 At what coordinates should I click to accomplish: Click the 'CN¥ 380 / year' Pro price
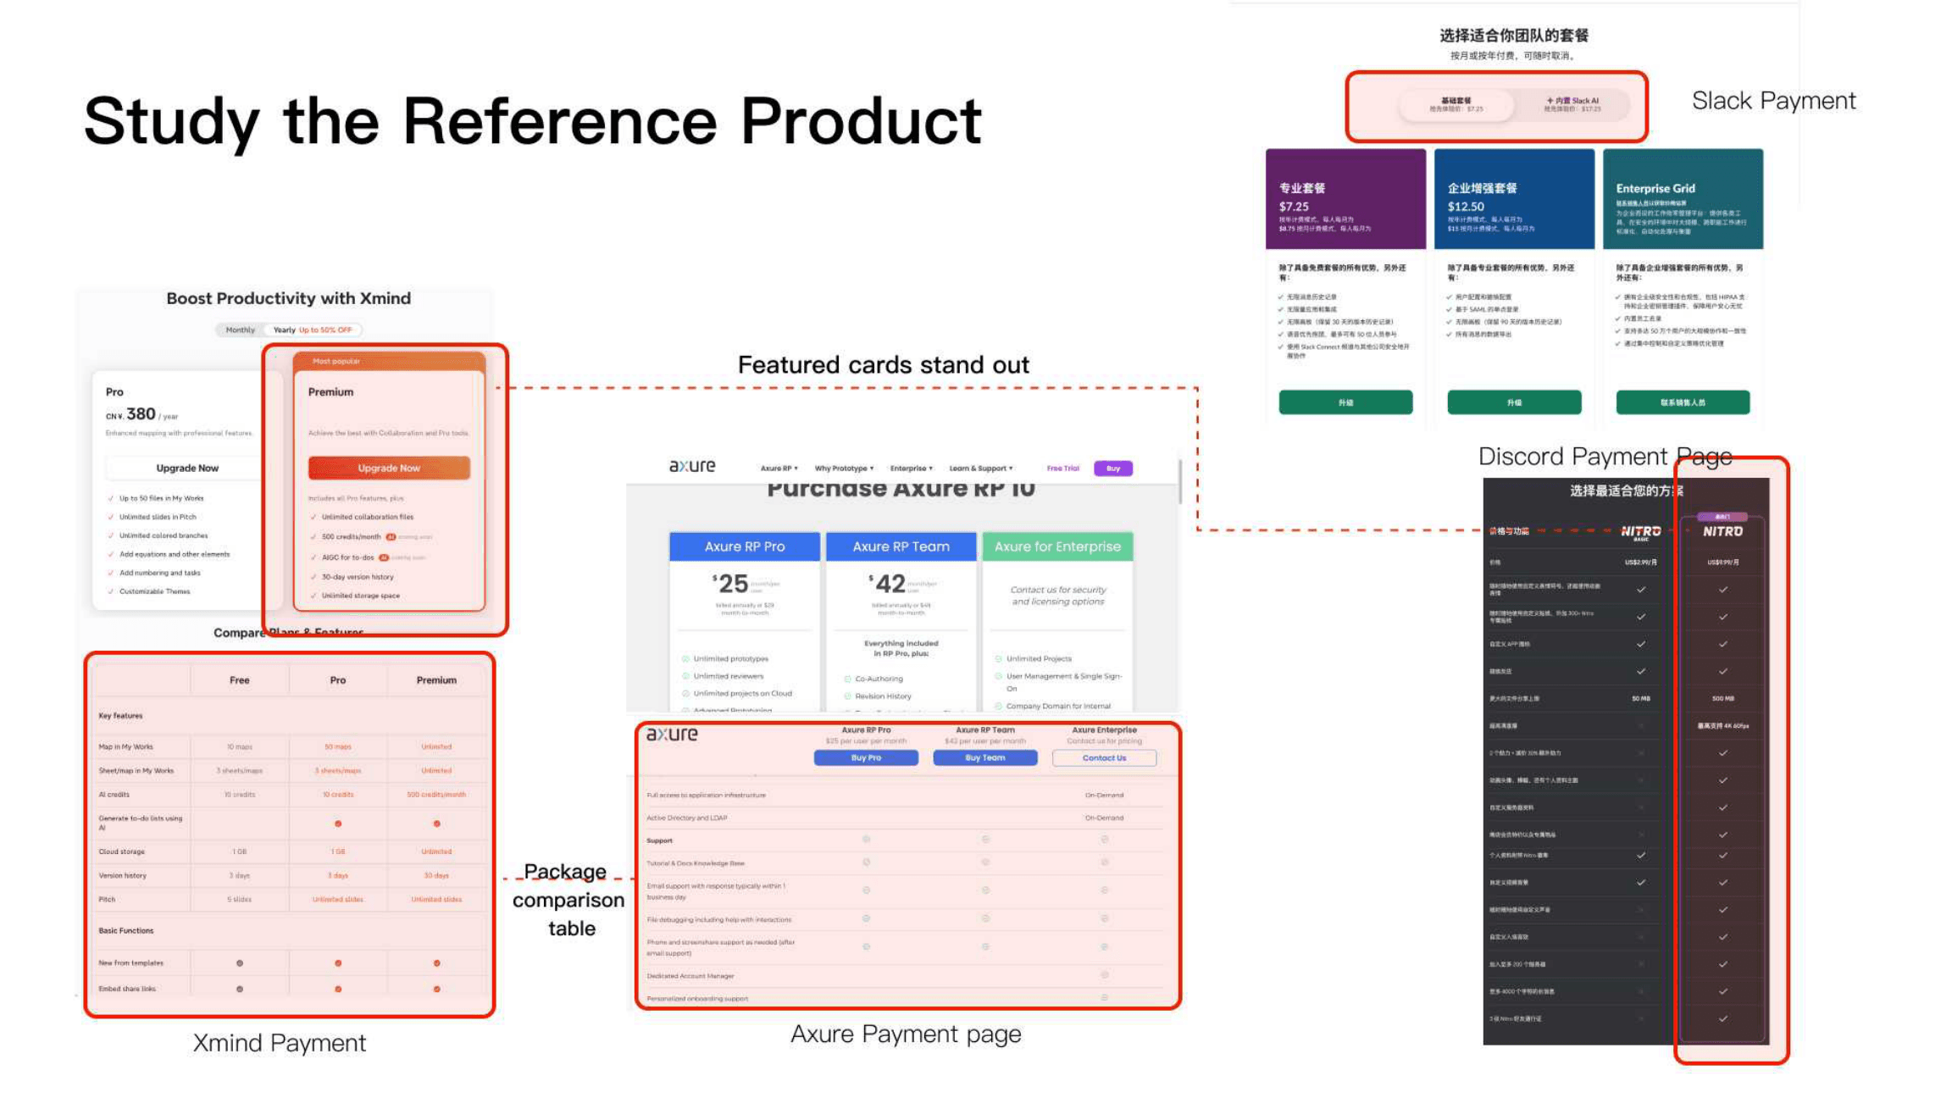pyautogui.click(x=141, y=414)
